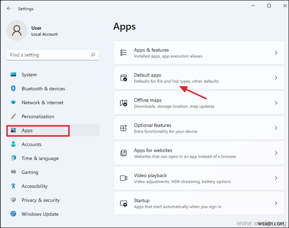The height and width of the screenshot is (228, 289).
Task: Click the Bluetooth icon in sidebar
Action: click(13, 89)
